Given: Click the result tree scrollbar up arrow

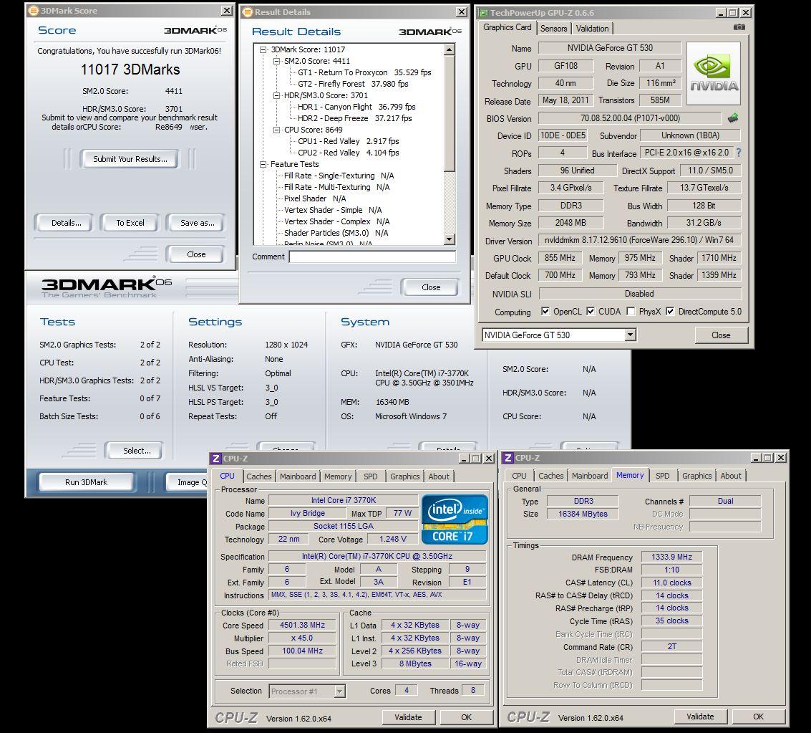Looking at the screenshot, I should click(450, 49).
